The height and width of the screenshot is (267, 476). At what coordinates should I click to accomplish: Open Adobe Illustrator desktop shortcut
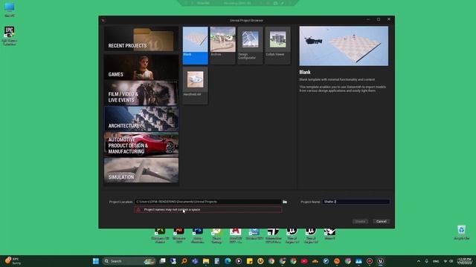pyautogui.click(x=178, y=235)
